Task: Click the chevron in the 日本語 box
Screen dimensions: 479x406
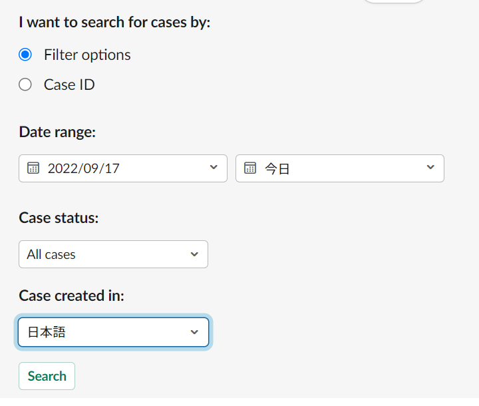Action: (194, 332)
